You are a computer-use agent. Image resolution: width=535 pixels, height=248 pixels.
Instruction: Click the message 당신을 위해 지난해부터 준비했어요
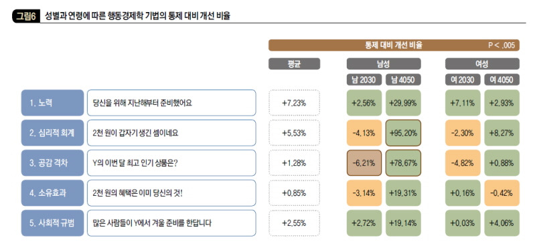click(x=142, y=103)
